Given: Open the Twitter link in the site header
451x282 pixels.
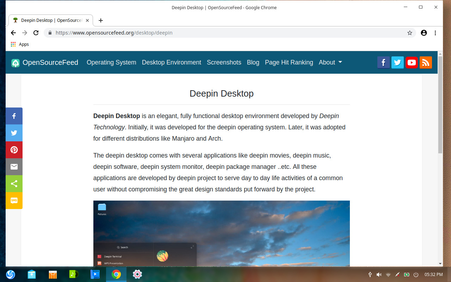Looking at the screenshot, I should pos(397,63).
